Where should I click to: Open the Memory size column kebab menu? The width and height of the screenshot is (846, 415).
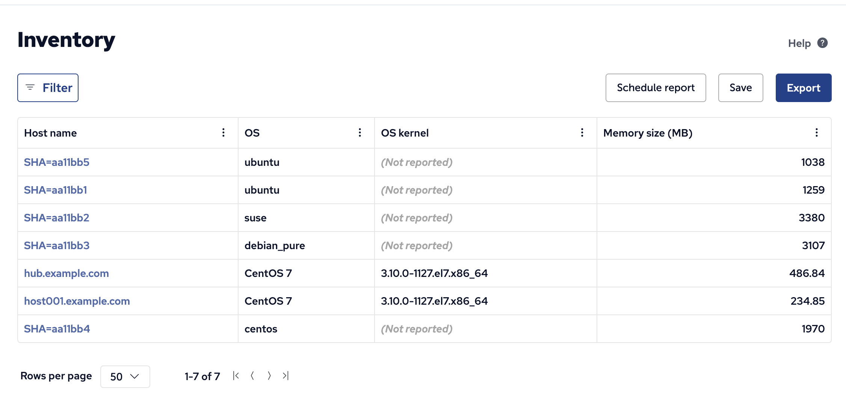click(x=816, y=132)
